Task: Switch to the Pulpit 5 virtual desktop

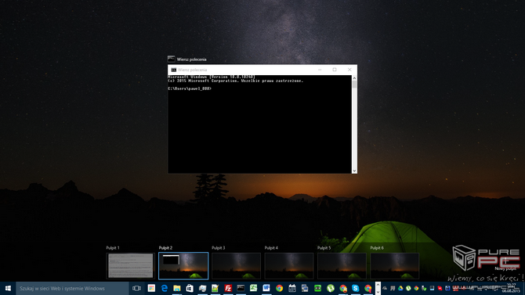Action: (x=342, y=265)
